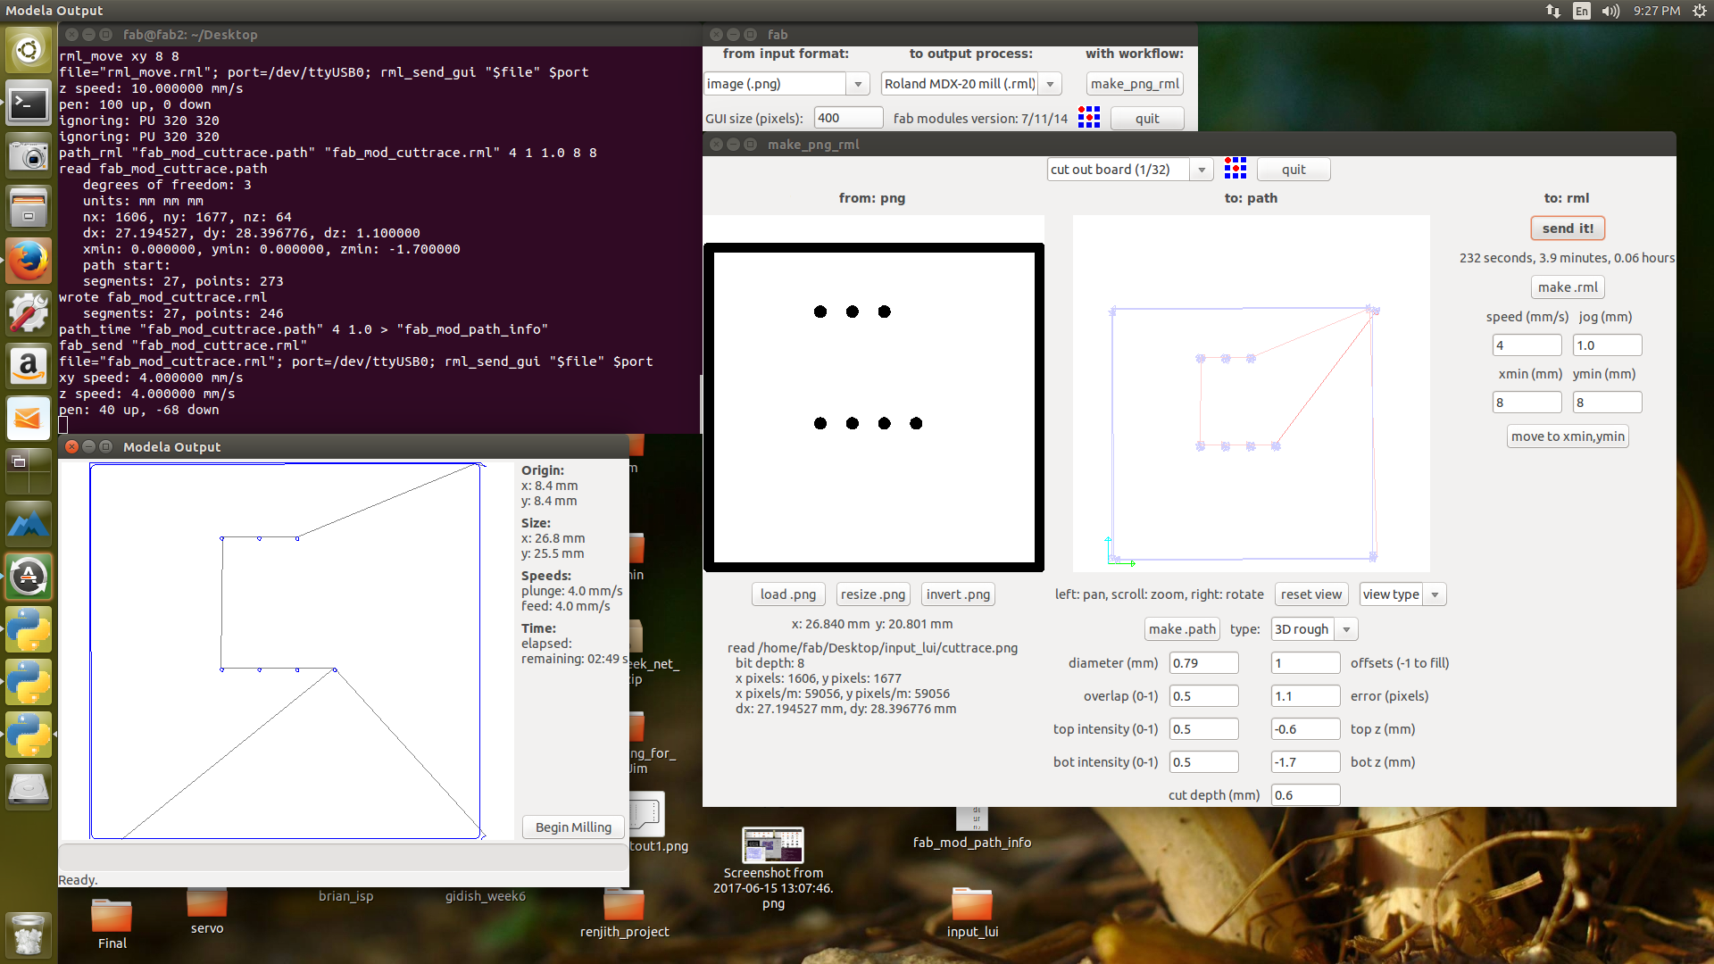Click the jog (mm) input field
Viewport: 1714px width, 964px height.
pyautogui.click(x=1607, y=345)
